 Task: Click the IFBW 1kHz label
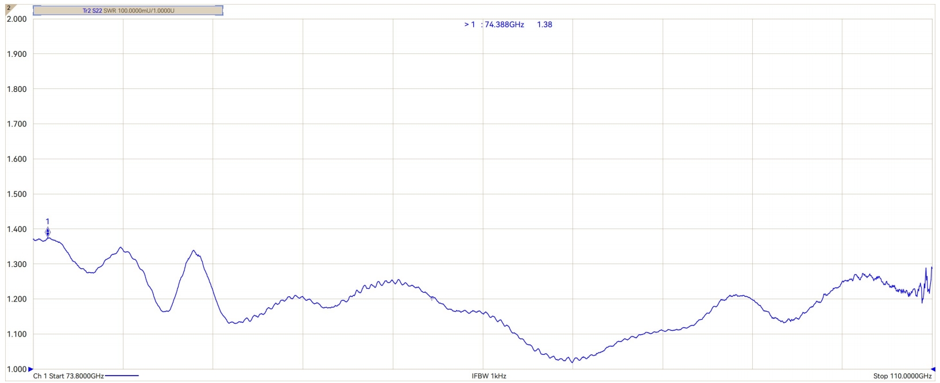pos(489,376)
